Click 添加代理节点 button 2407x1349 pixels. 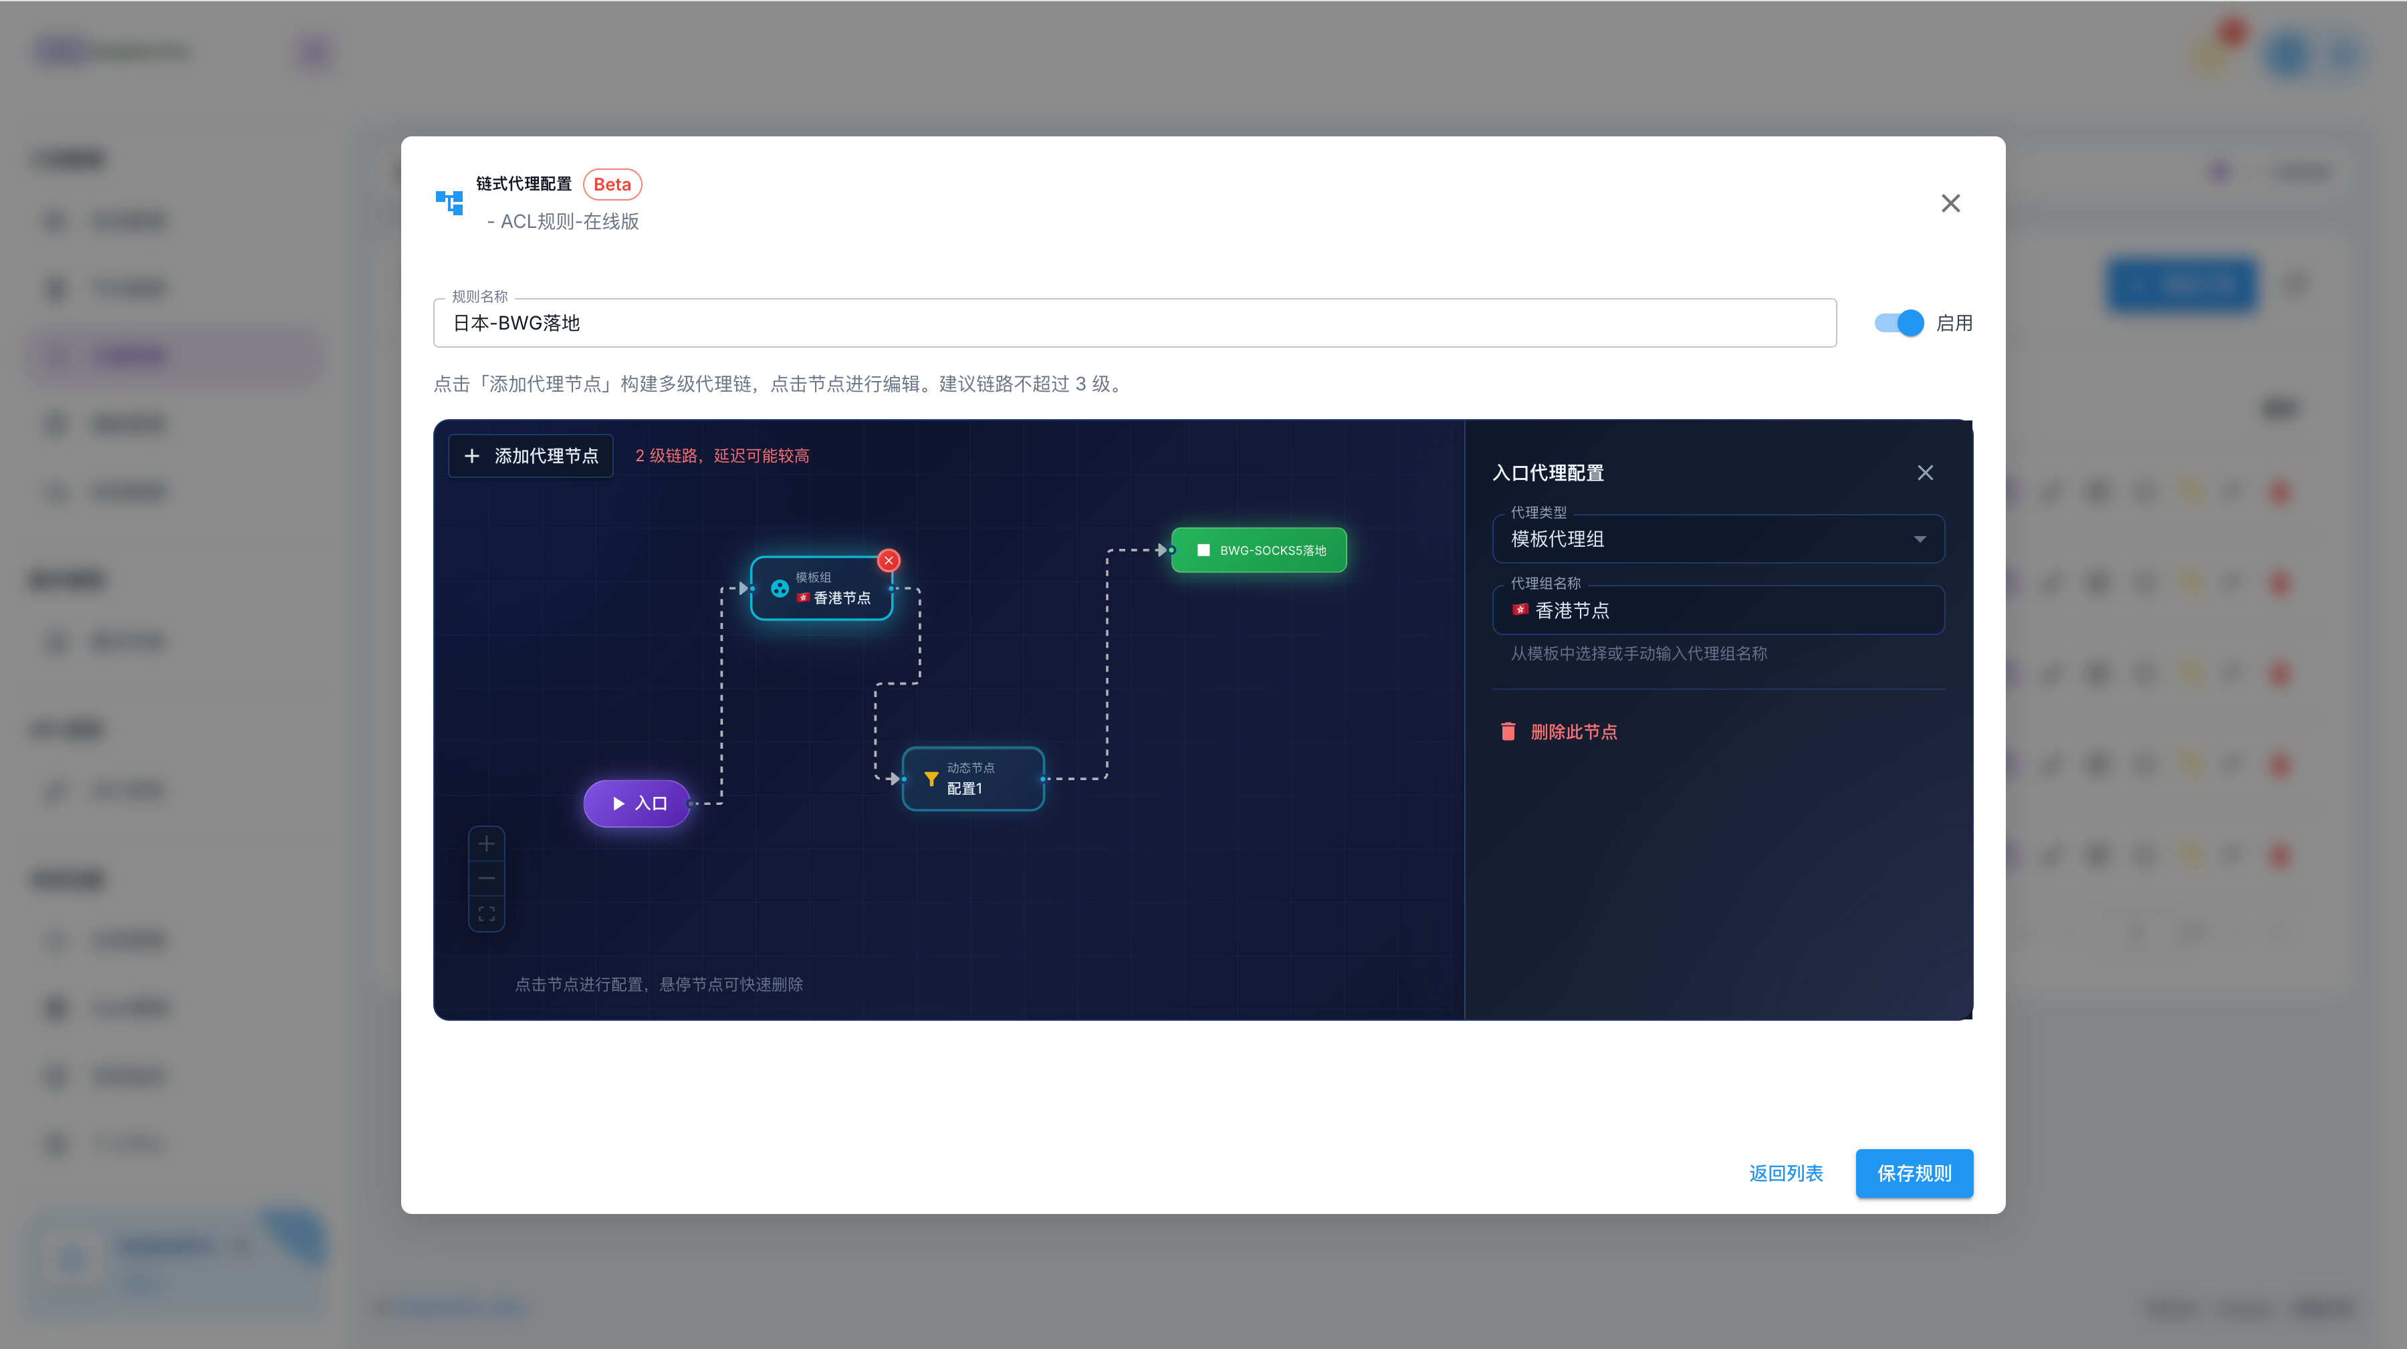tap(531, 456)
